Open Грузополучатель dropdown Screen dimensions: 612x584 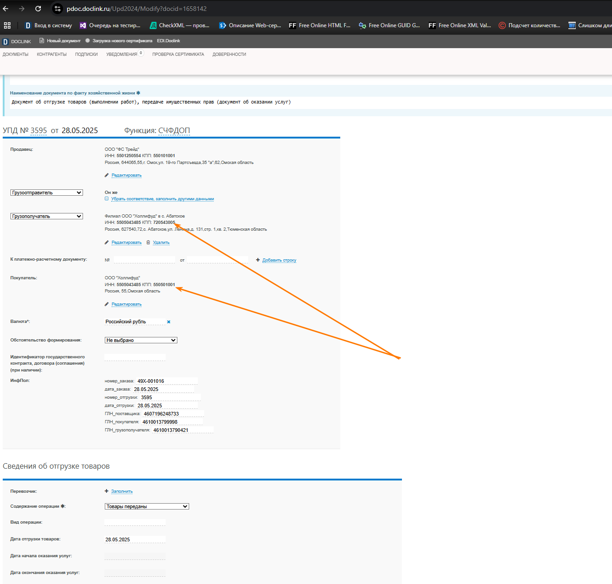coord(47,217)
